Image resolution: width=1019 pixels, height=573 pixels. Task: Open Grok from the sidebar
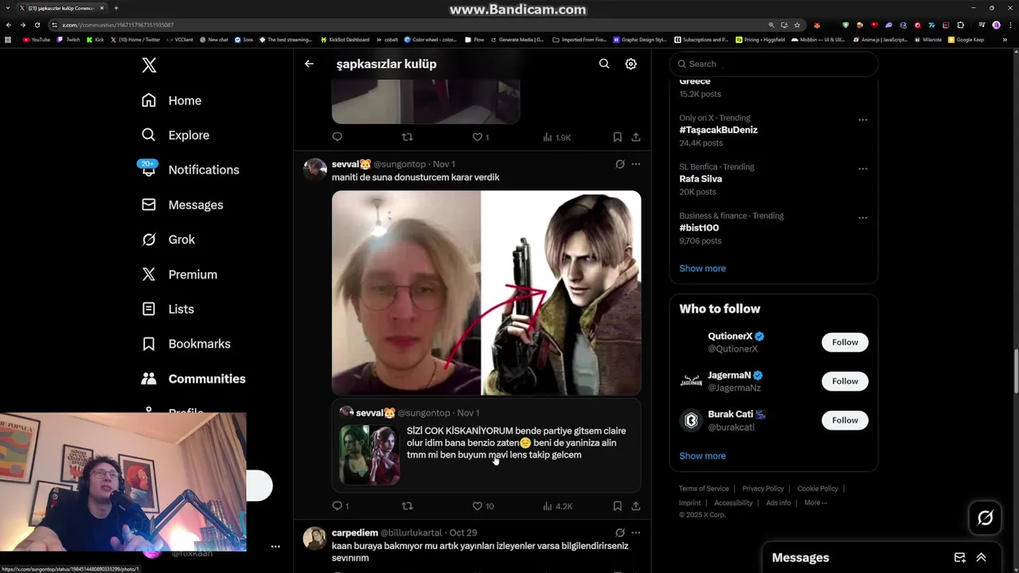point(167,240)
